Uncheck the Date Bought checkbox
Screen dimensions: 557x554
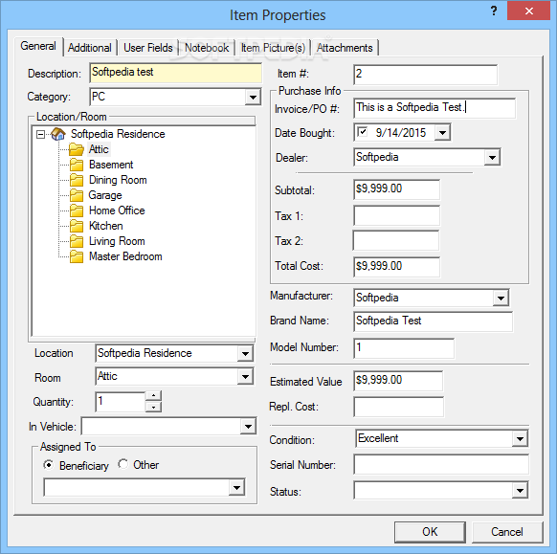[x=363, y=132]
